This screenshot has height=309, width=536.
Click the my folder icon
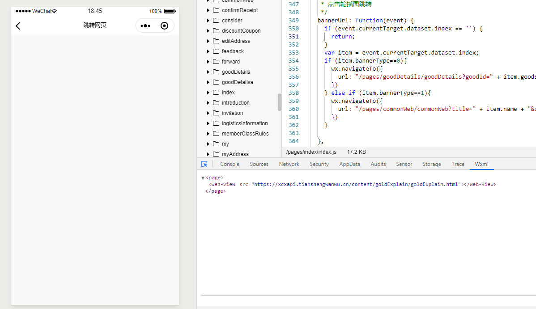pyautogui.click(x=216, y=144)
